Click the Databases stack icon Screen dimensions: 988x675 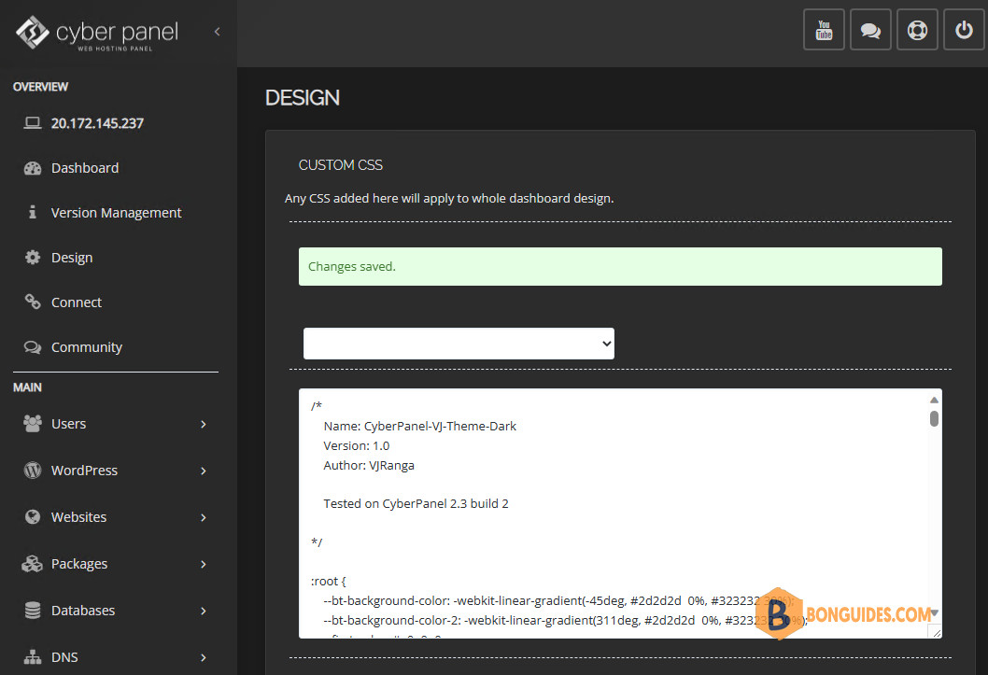click(x=32, y=611)
